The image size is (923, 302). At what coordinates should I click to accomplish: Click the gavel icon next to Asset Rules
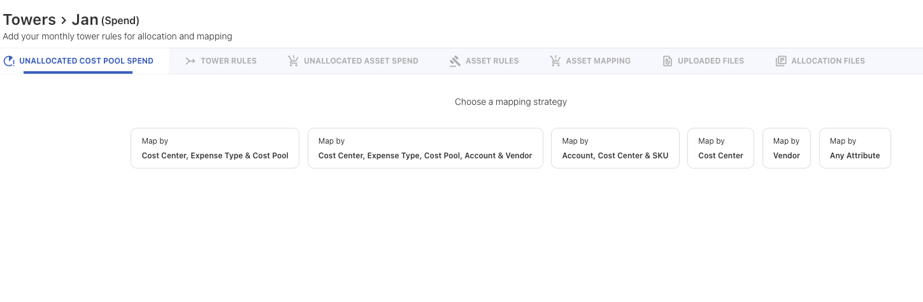[x=455, y=61]
